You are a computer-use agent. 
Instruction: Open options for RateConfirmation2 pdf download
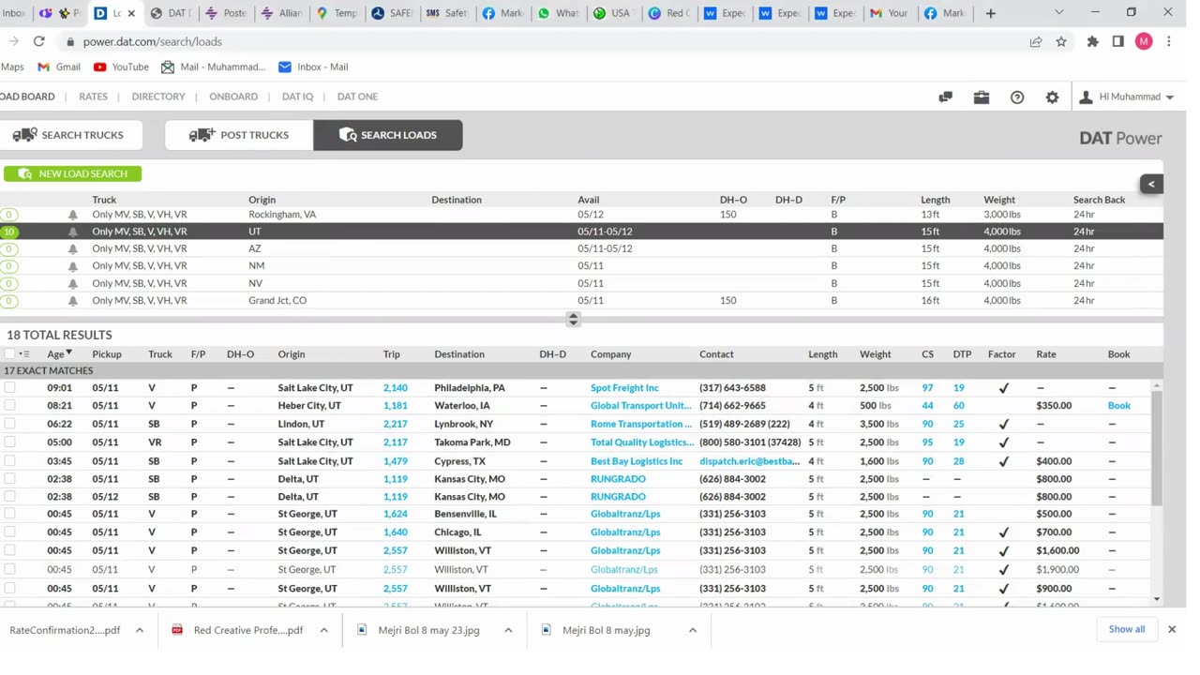point(140,630)
